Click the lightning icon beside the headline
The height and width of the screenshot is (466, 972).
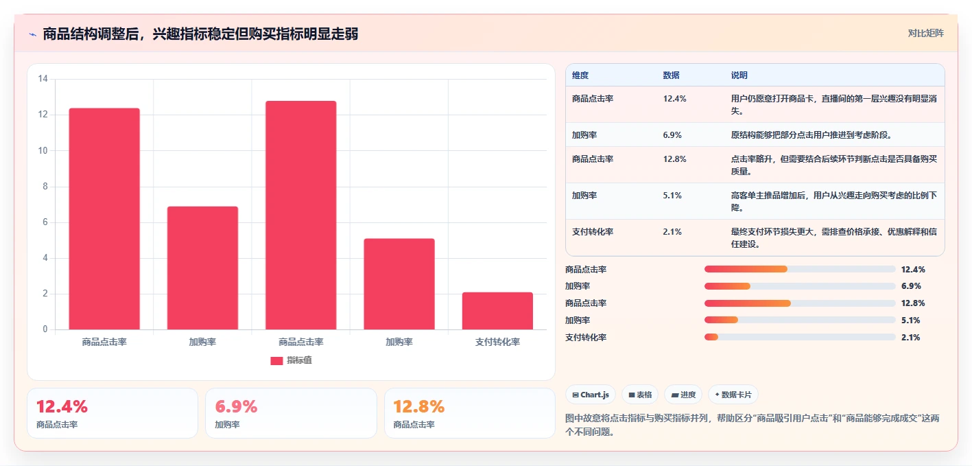pos(32,34)
